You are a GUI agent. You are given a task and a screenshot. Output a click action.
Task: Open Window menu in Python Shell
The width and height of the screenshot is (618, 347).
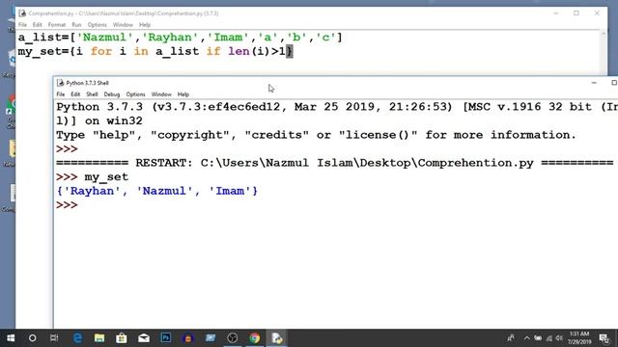tap(161, 94)
